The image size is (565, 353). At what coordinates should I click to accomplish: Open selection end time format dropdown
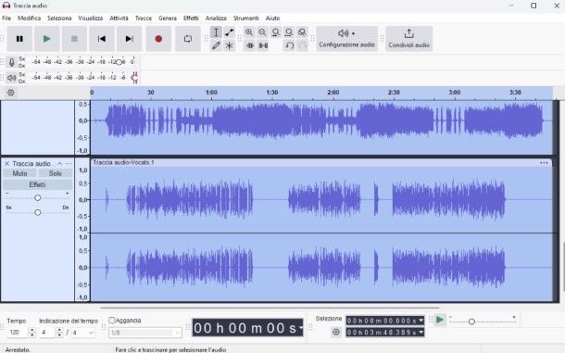click(421, 333)
